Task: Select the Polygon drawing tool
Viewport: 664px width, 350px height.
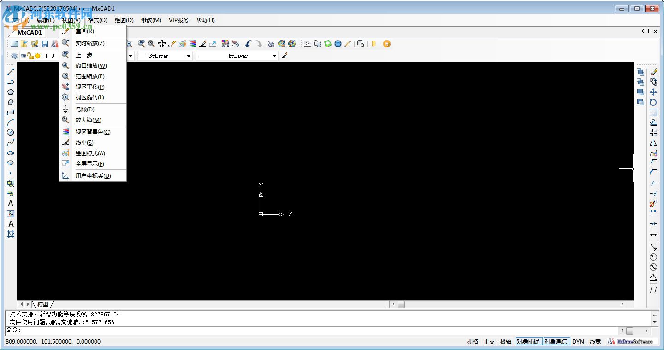Action: point(10,92)
